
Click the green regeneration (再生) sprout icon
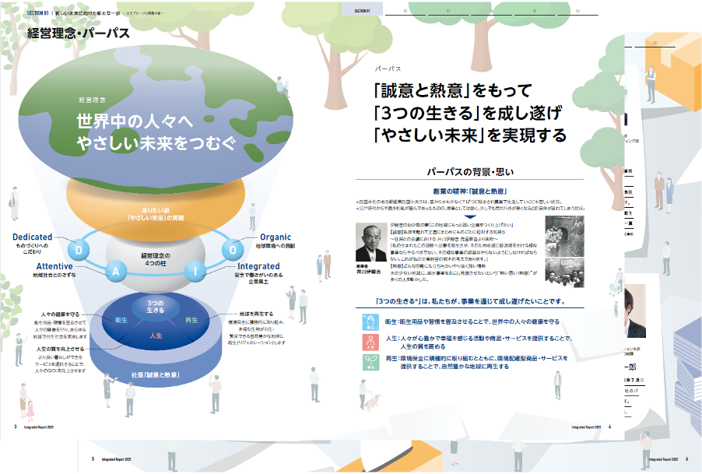[x=371, y=362]
